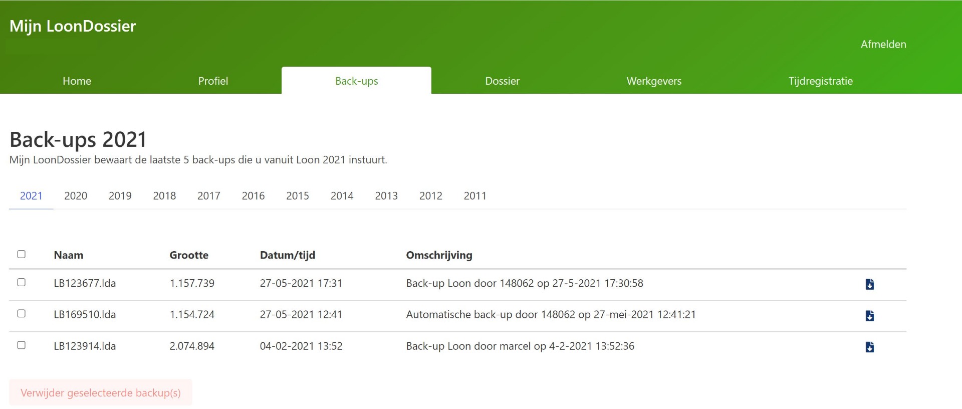962x409 pixels.
Task: Click the file name LB169510.lda
Action: 85,314
